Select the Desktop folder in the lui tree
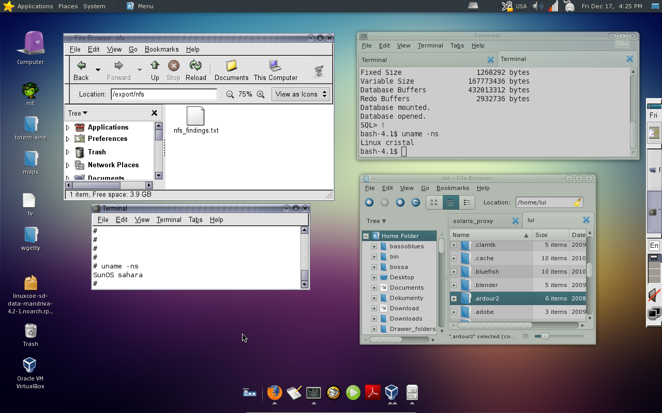This screenshot has height=413, width=662. pyautogui.click(x=402, y=277)
